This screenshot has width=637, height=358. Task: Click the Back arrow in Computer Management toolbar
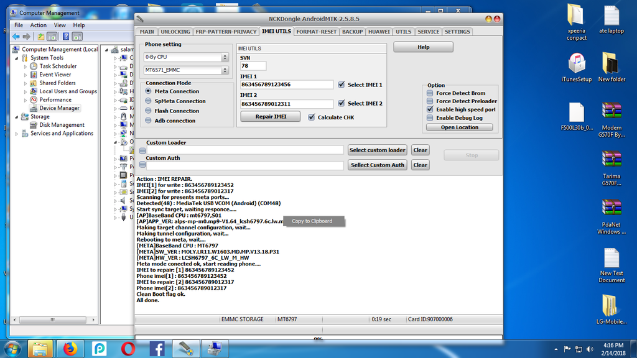[16, 37]
